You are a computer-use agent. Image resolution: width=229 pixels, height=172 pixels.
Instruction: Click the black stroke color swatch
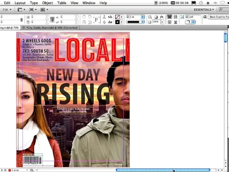click(117, 22)
